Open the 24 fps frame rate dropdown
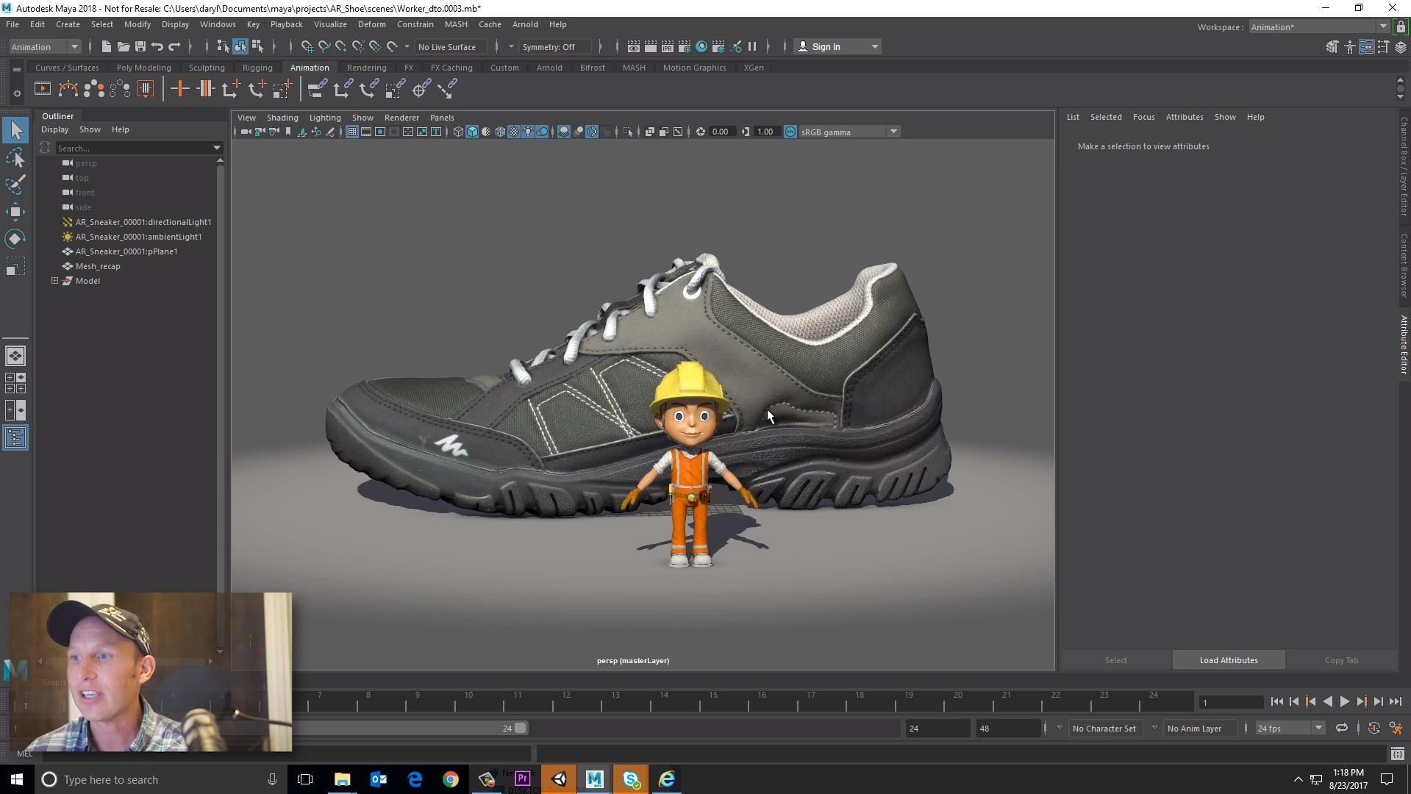1411x794 pixels. pyautogui.click(x=1290, y=728)
